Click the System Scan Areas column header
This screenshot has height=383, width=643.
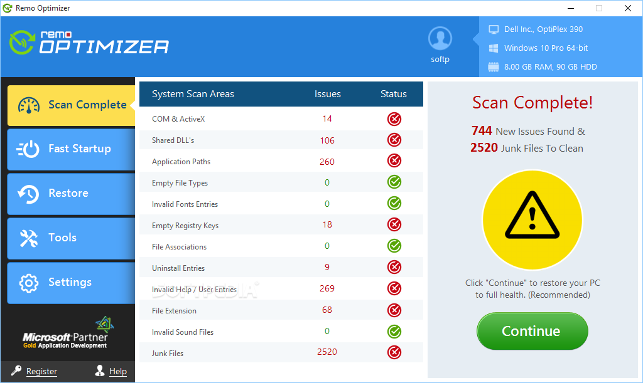(193, 94)
